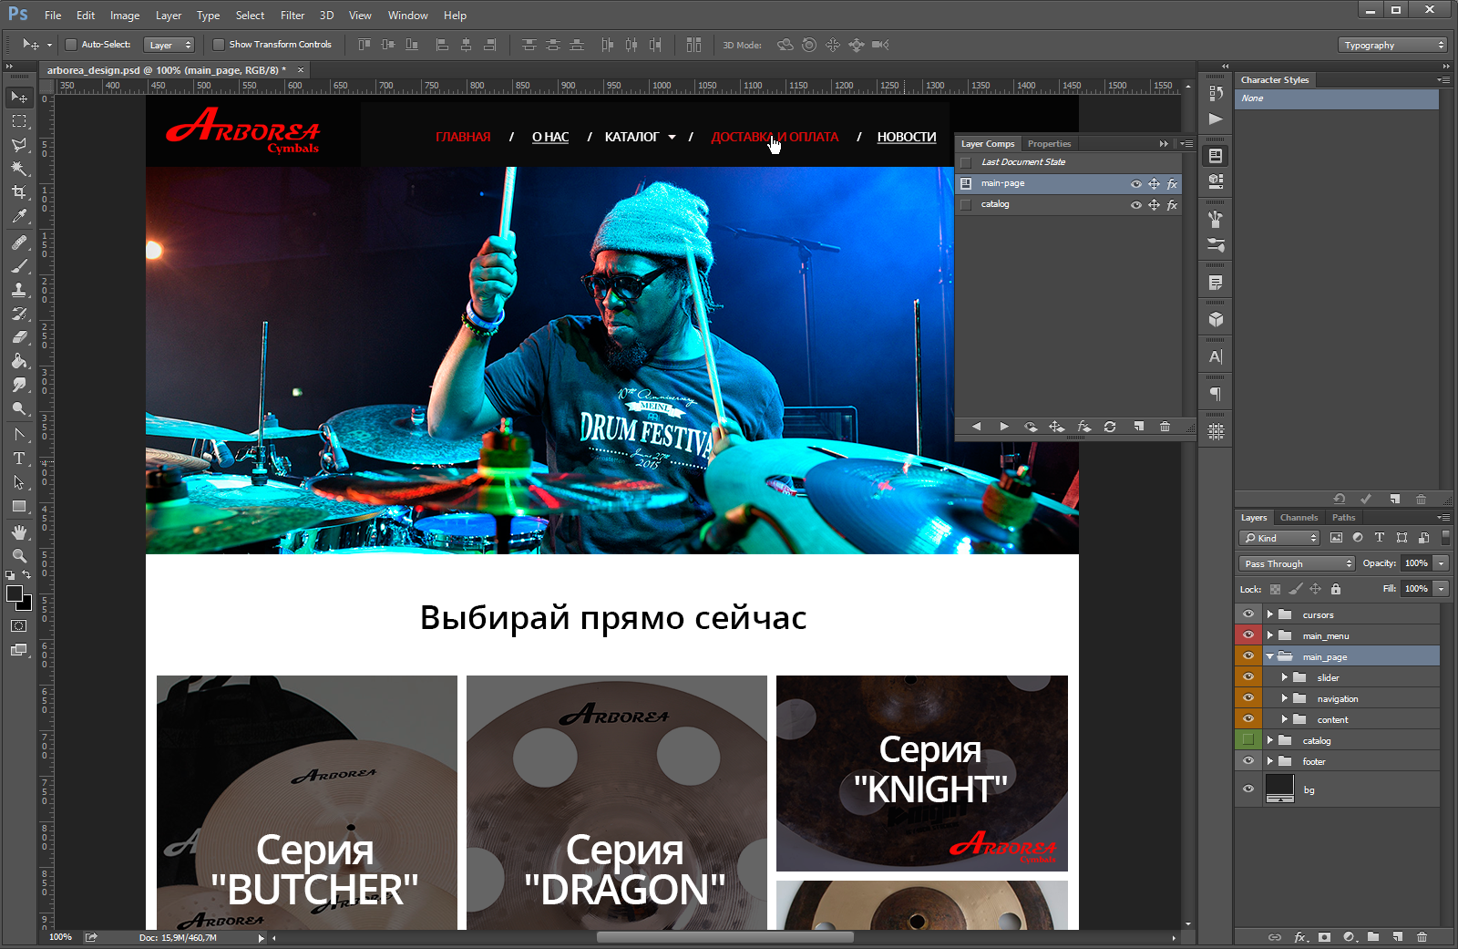
Task: Delete layer trash icon in Layers panel
Action: (1422, 937)
